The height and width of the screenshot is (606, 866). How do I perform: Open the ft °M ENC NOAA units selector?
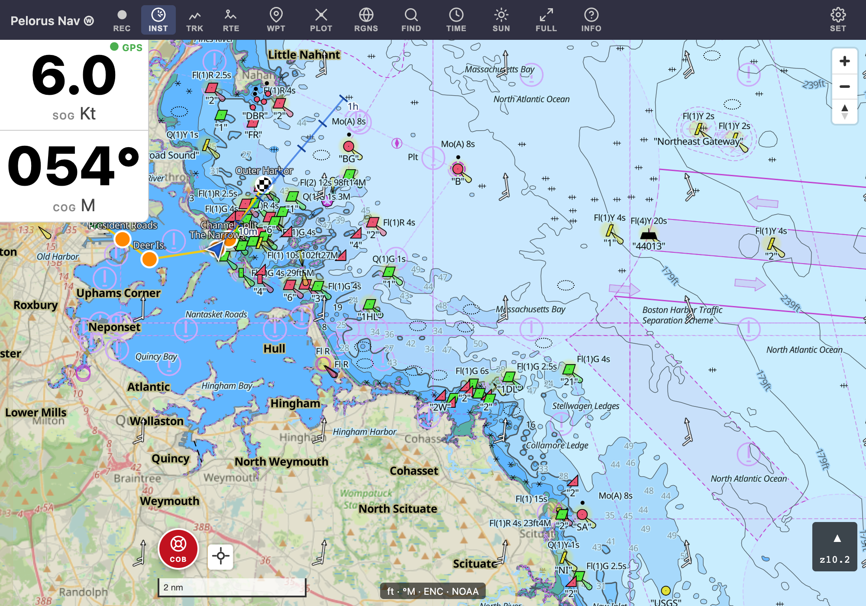(x=433, y=591)
